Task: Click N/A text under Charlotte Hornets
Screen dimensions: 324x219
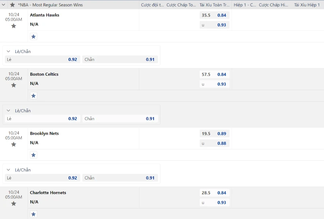Action: (x=34, y=202)
